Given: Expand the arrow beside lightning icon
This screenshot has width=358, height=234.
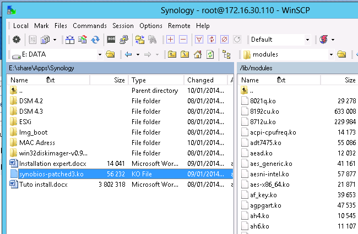Looking at the screenshot, I should 333,40.
